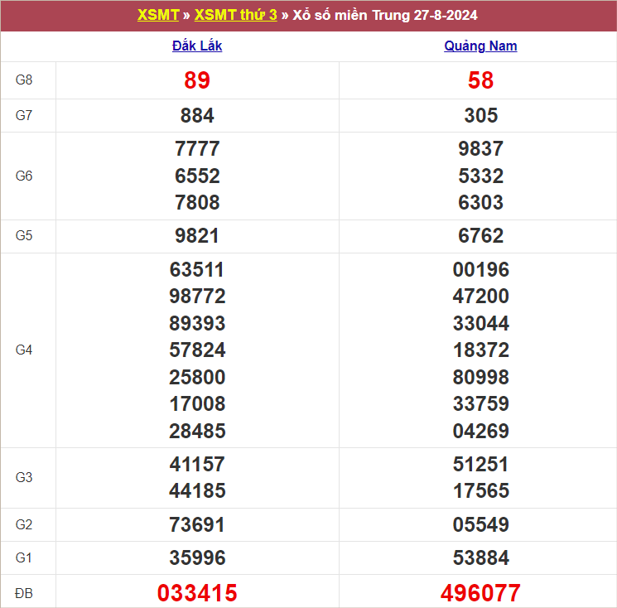
Task: Click Quảng Nam G4 number 47200
Action: (481, 297)
